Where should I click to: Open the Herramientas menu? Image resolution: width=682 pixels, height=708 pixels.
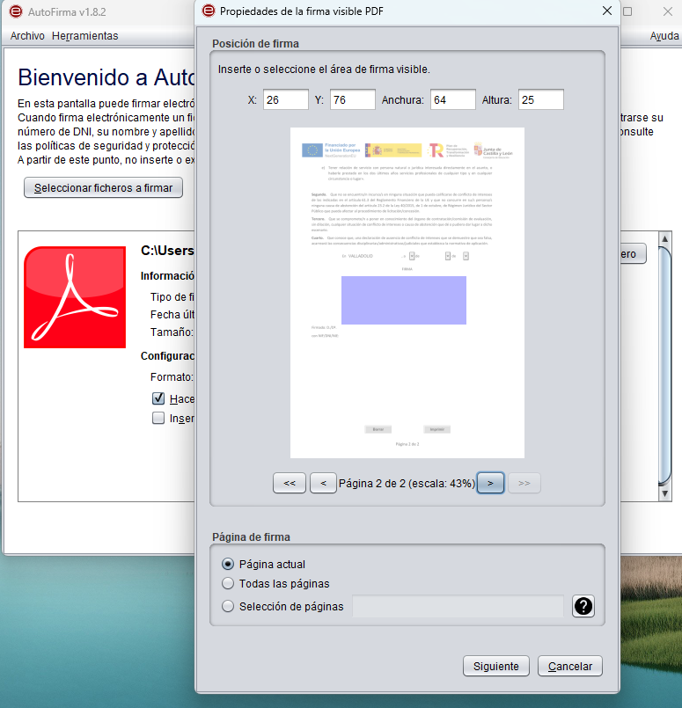(84, 36)
